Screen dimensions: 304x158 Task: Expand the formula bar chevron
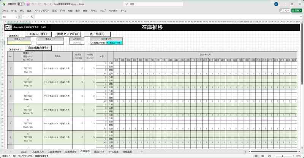[301, 17]
